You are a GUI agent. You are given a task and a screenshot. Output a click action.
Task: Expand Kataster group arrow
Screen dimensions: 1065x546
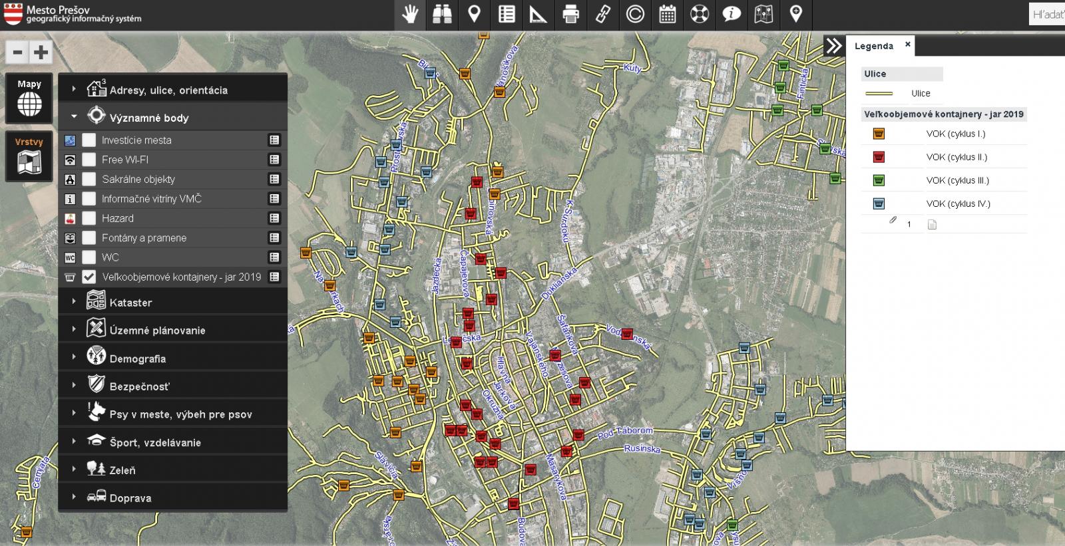(74, 301)
